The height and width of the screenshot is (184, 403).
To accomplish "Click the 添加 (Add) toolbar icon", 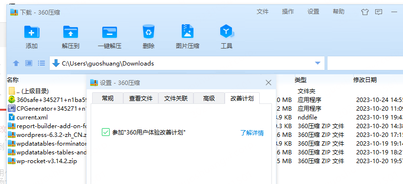I will (x=32, y=32).
